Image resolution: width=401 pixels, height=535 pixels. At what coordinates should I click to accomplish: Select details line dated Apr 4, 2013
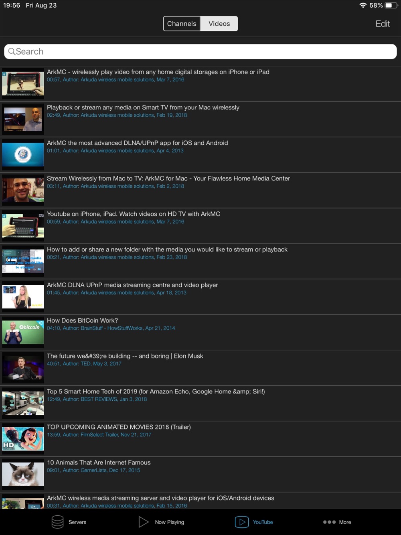[x=115, y=151]
